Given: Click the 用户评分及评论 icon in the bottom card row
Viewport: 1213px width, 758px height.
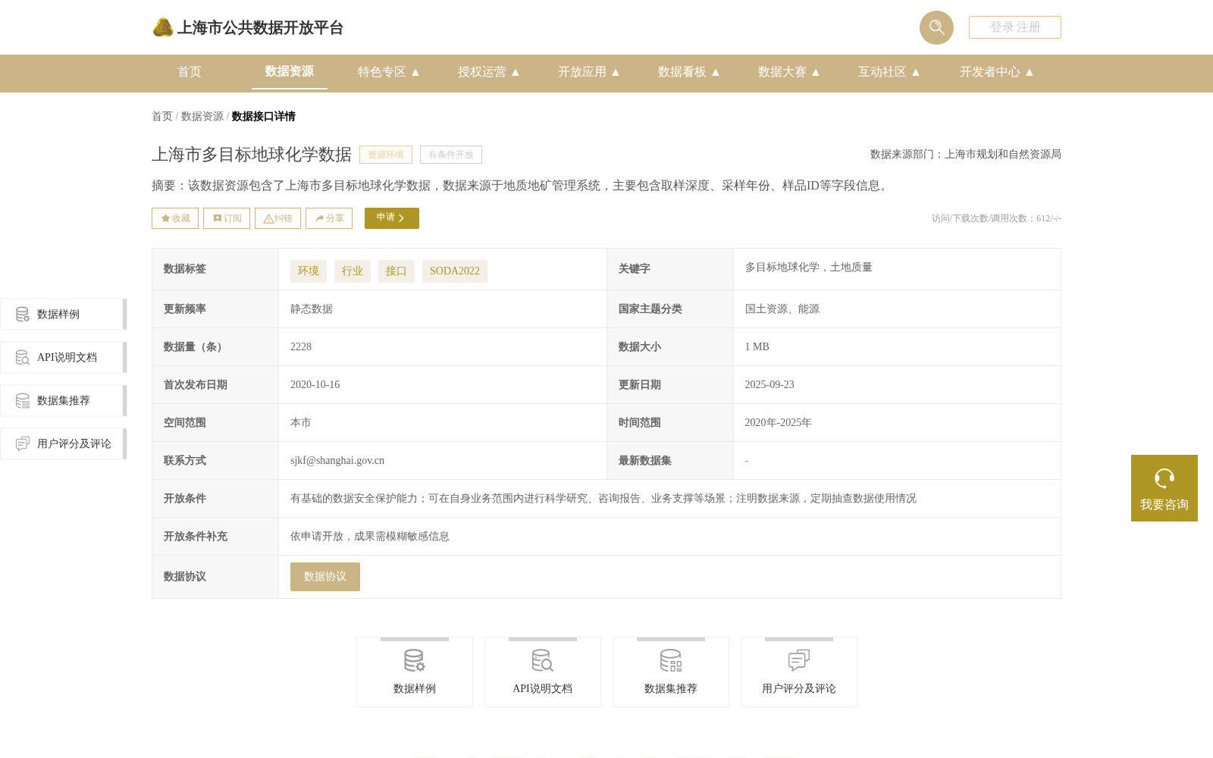Looking at the screenshot, I should [x=799, y=660].
